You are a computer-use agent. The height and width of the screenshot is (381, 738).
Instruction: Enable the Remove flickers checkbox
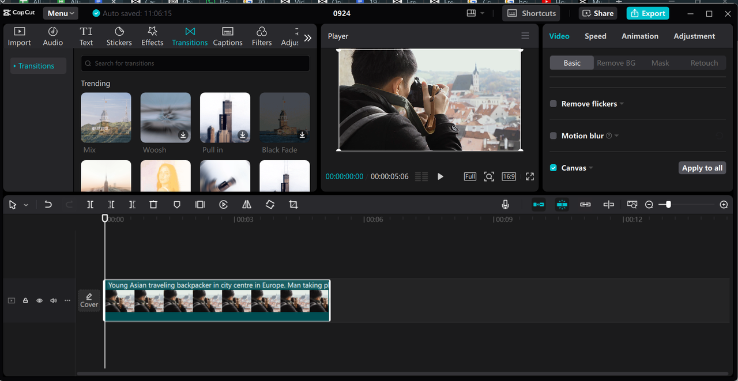pos(553,104)
